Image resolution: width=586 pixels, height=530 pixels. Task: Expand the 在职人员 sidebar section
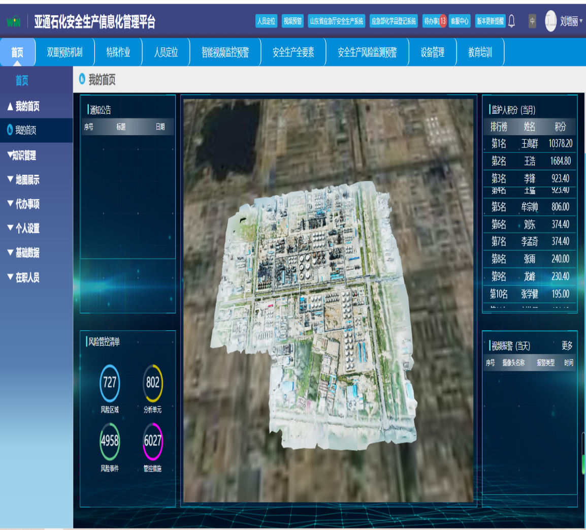coord(23,277)
